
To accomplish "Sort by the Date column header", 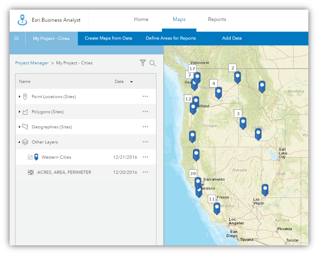I will [x=119, y=82].
